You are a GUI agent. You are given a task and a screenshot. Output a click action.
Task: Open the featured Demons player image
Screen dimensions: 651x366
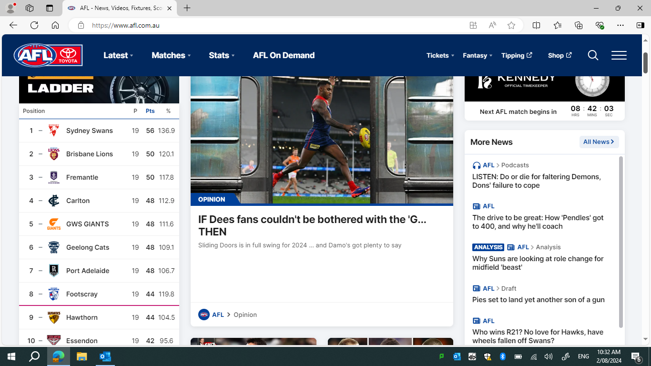tap(322, 140)
